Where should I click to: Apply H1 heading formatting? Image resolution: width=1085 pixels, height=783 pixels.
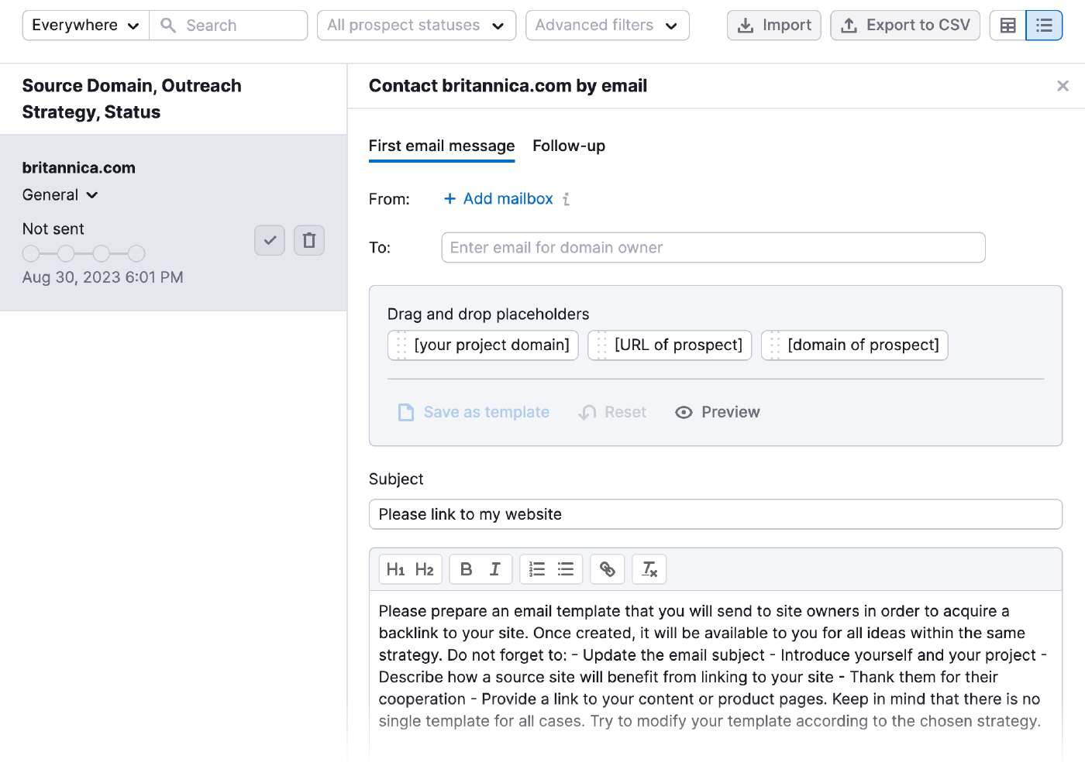[x=397, y=568]
